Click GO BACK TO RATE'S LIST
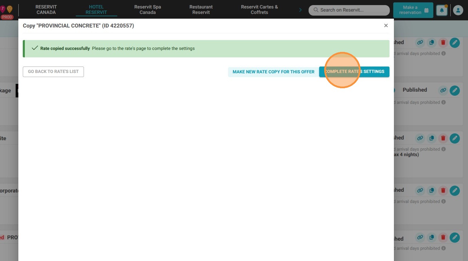The width and height of the screenshot is (468, 261). [53, 72]
